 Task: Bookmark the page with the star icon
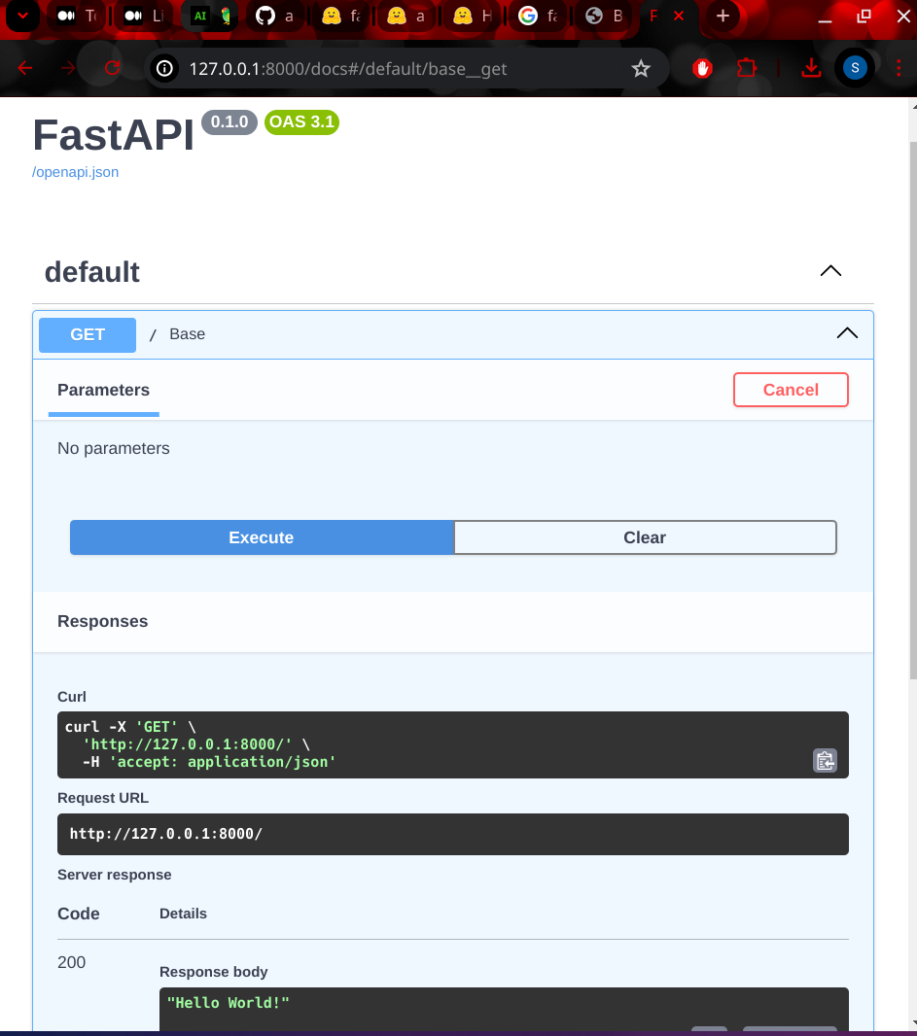pos(641,68)
